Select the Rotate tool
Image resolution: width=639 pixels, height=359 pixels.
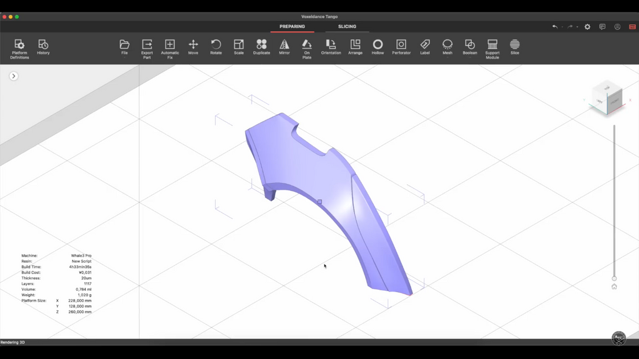click(216, 47)
